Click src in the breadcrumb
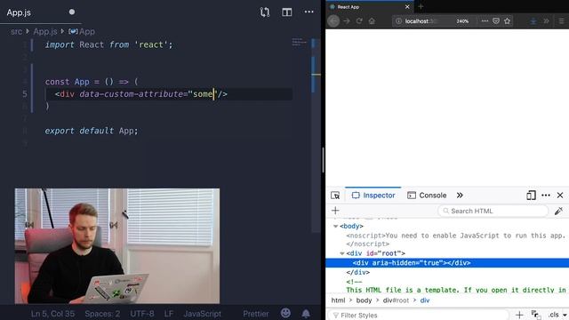This screenshot has width=569, height=320. pyautogui.click(x=16, y=32)
